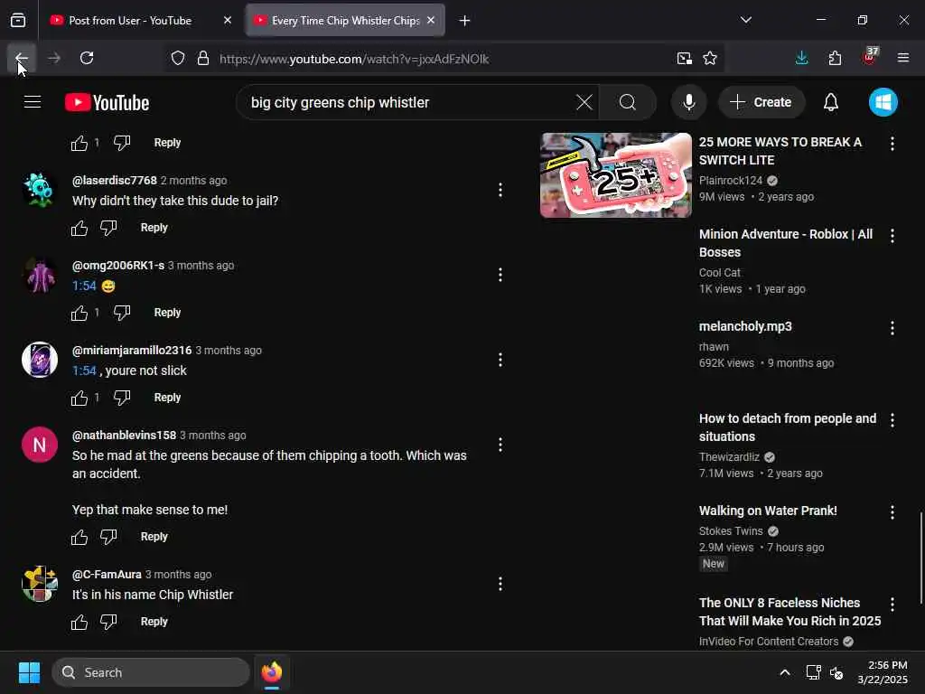This screenshot has height=694, width=925.
Task: Open the notifications bell
Action: (x=831, y=102)
